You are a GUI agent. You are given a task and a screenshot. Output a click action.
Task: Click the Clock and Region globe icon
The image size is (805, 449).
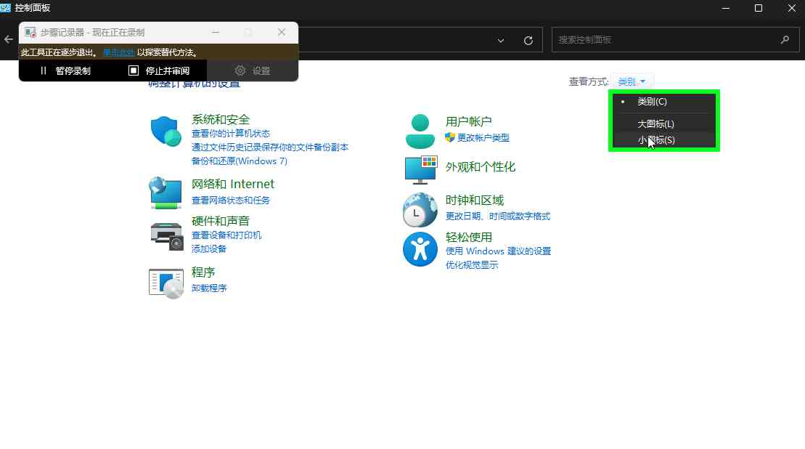420,210
